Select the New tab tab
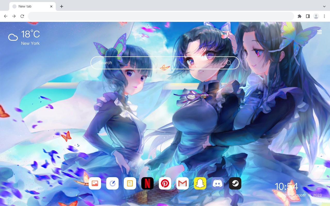This screenshot has width=330, height=206. click(32, 6)
